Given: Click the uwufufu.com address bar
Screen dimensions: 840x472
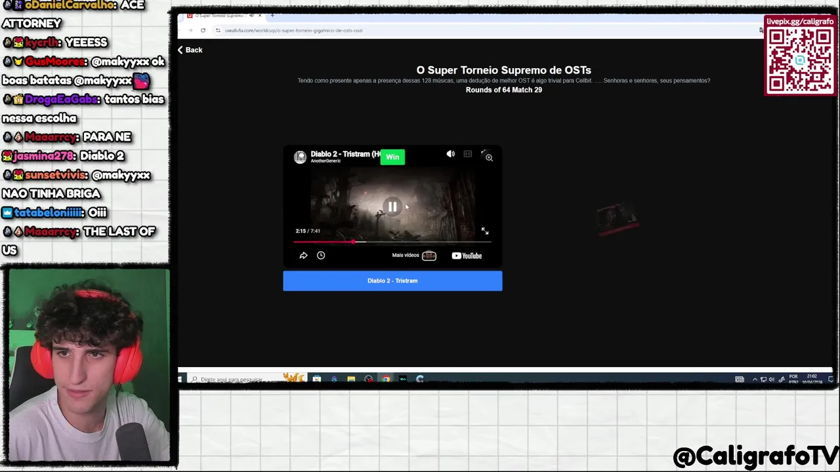Looking at the screenshot, I should [489, 30].
